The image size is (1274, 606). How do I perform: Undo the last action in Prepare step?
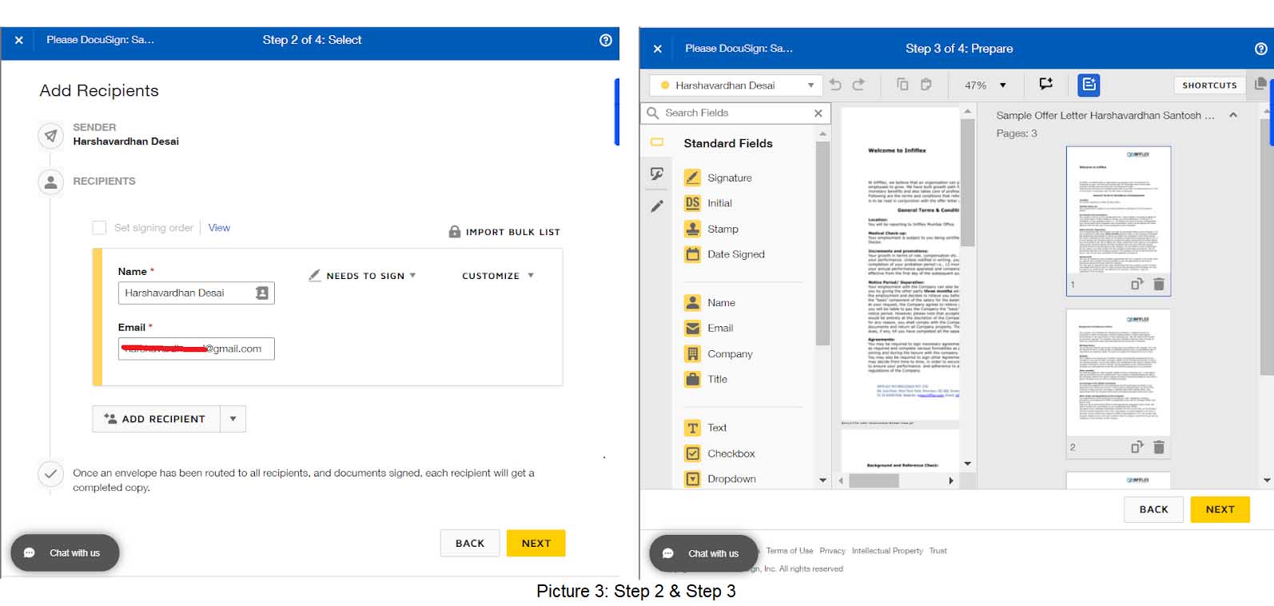pyautogui.click(x=835, y=85)
